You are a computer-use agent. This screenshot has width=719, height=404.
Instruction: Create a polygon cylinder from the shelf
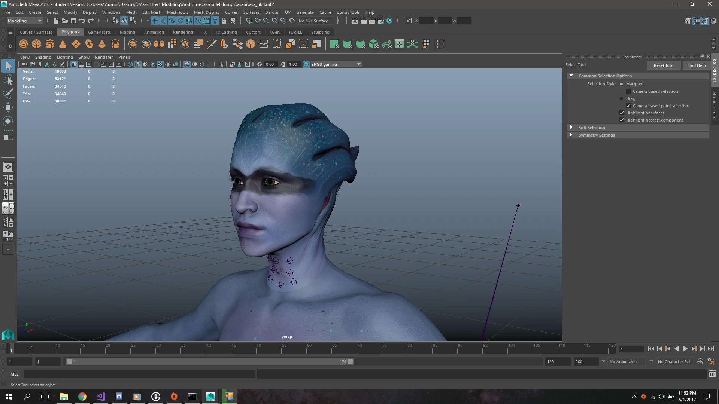tap(50, 44)
